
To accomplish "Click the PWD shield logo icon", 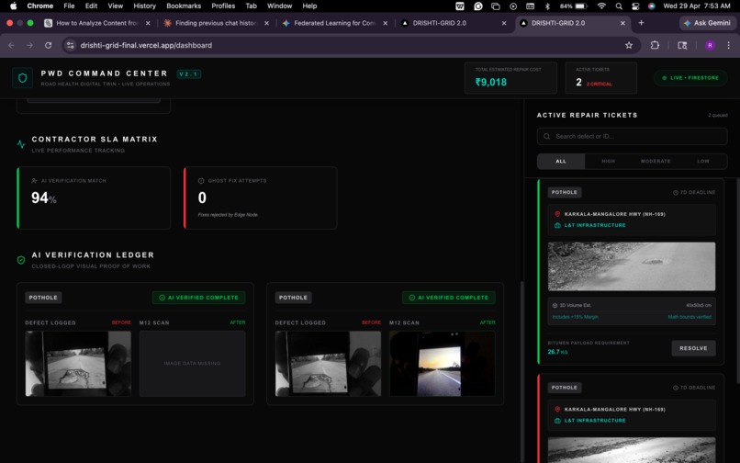I will point(22,78).
